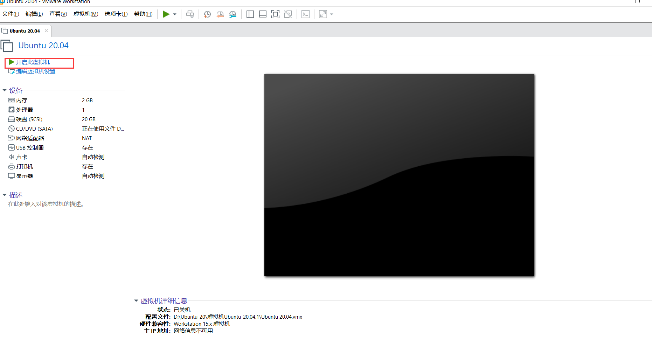Click the revert-to-snapshot toolbar icon
Viewport: 652px width, 346px height.
(220, 14)
